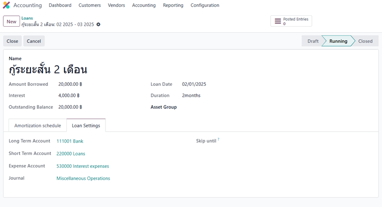Click the Miscellaneous Operations journal link
This screenshot has height=207, width=382.
click(83, 178)
